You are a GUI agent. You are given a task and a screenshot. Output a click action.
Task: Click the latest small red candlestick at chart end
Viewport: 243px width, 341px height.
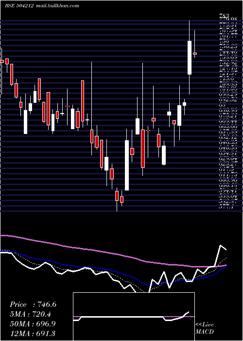[x=195, y=53]
